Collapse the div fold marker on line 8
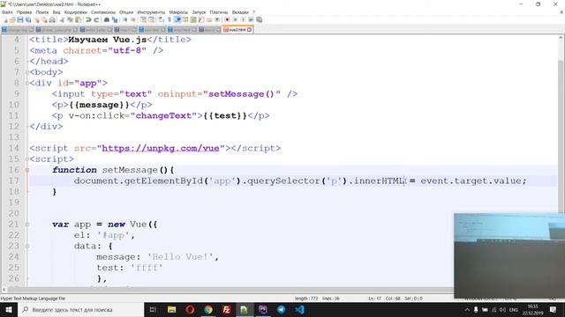Viewport: 565px width, 317px height. (x=27, y=83)
